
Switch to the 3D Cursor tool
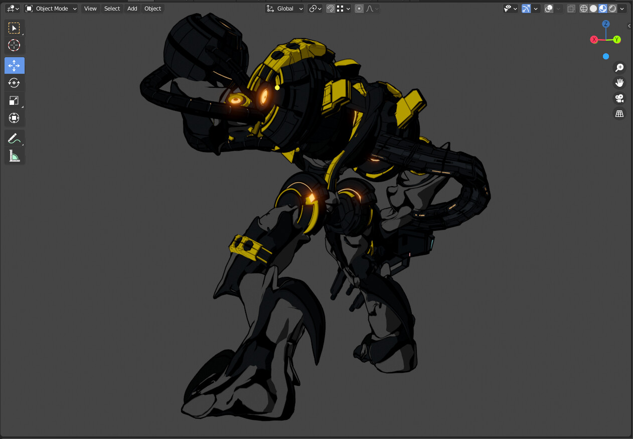14,45
